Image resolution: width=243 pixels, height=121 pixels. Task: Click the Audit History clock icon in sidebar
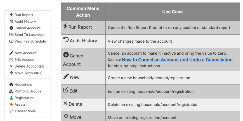tap(11, 21)
